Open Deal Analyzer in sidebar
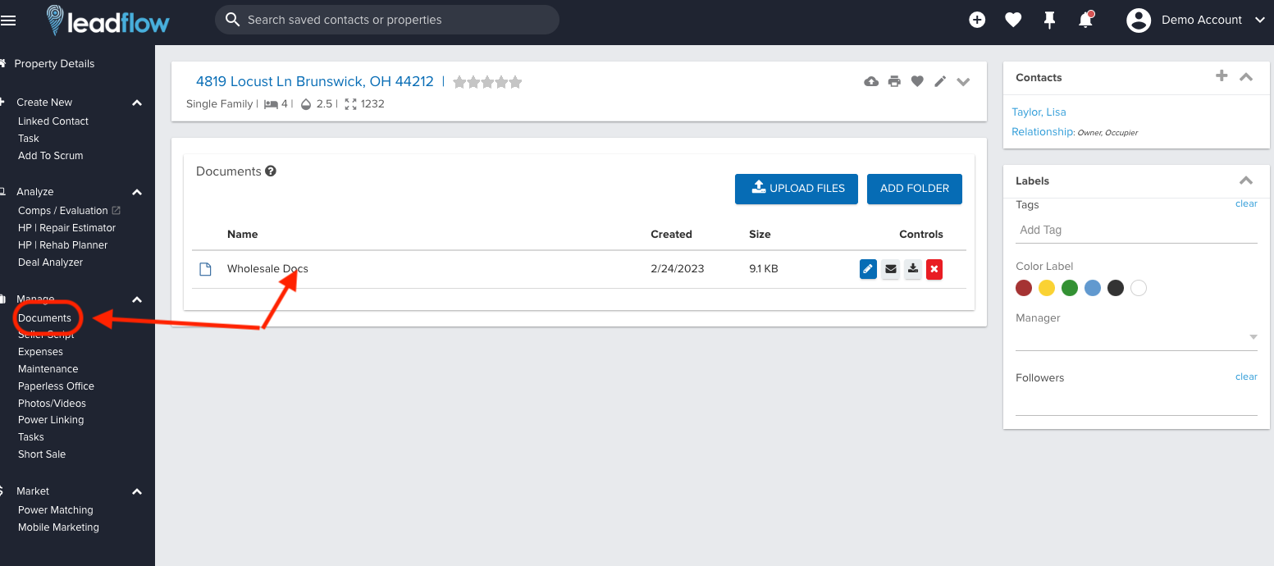The image size is (1274, 566). (x=50, y=262)
